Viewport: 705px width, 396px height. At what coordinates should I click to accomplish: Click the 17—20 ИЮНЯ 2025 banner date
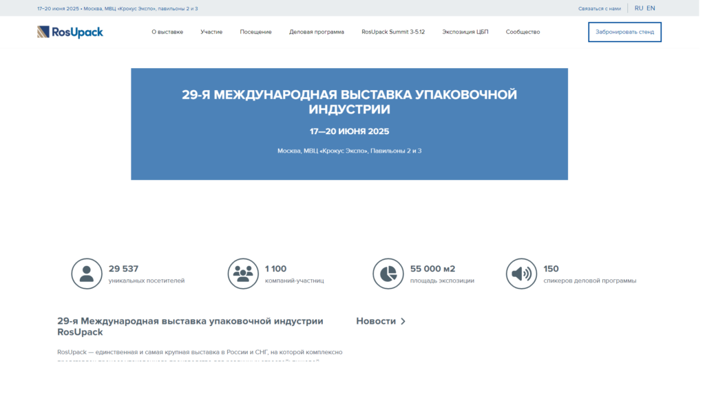pos(349,131)
